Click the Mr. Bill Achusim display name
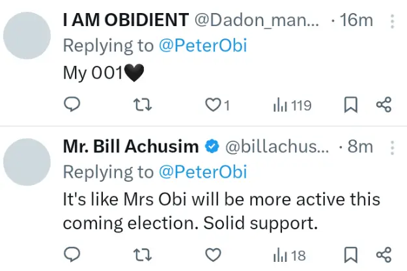407x271 pixels. pos(131,147)
